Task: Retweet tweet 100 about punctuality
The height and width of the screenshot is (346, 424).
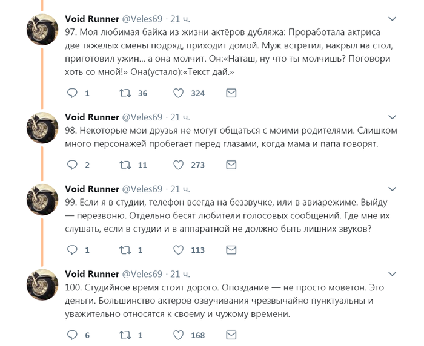Action: click(125, 335)
